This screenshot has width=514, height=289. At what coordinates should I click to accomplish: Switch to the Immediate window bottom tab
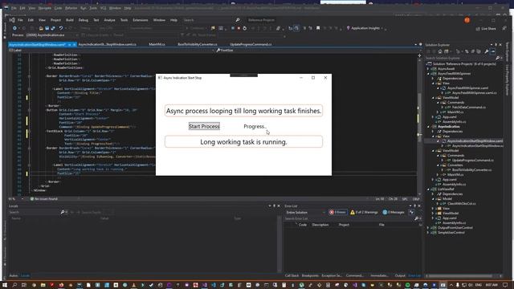point(379,275)
